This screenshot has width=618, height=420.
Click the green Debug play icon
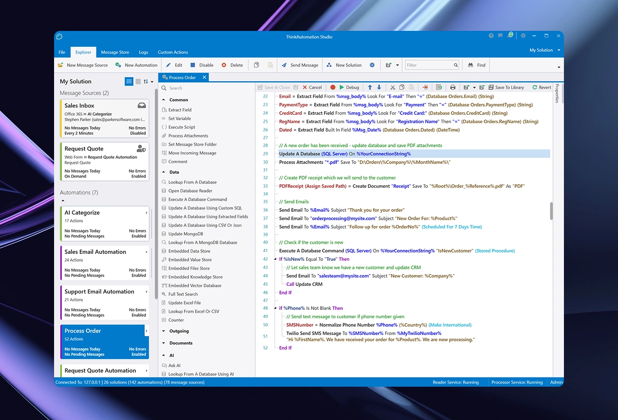[342, 87]
